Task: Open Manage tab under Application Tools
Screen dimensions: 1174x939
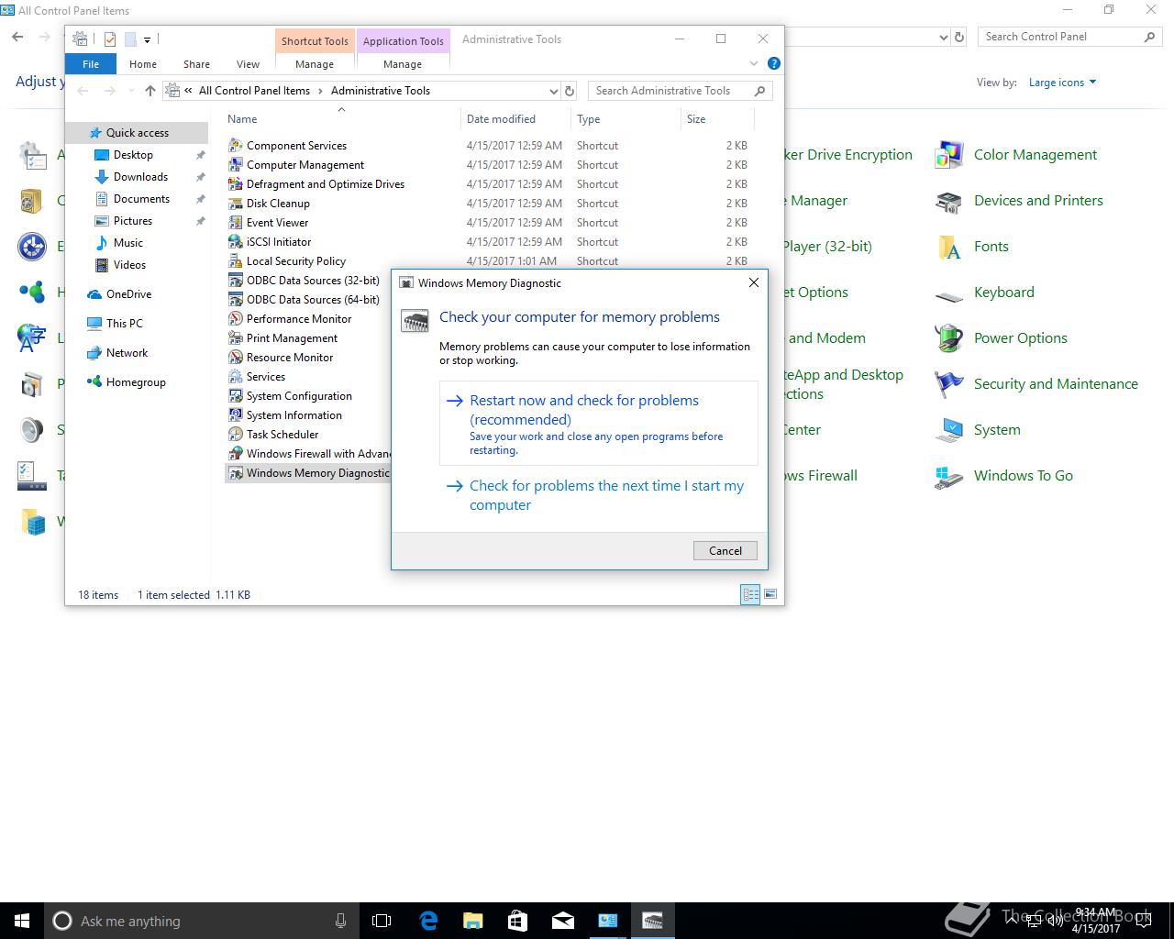Action: click(x=403, y=64)
